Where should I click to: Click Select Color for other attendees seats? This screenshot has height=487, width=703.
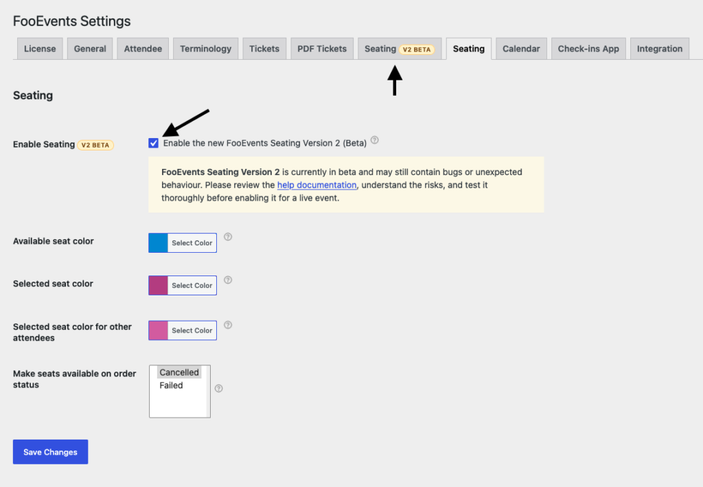click(192, 330)
